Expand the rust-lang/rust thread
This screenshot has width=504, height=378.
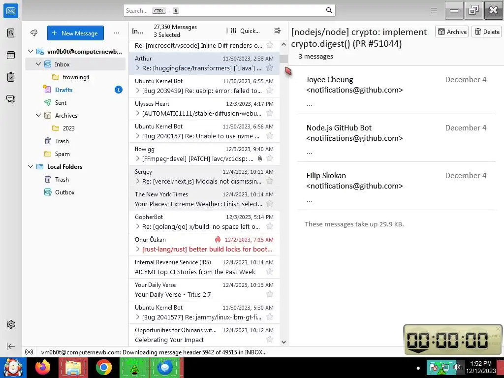138,249
